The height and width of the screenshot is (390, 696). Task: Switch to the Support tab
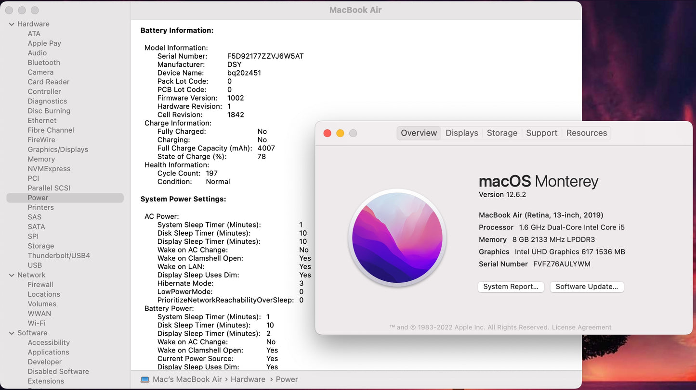click(541, 133)
